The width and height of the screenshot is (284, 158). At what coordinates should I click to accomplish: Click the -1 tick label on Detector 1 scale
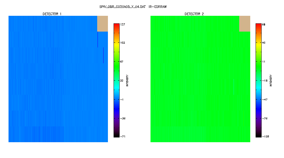(x=122, y=100)
